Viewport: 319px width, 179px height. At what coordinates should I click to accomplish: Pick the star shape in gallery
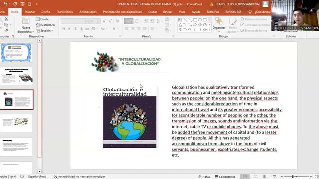click(x=205, y=30)
